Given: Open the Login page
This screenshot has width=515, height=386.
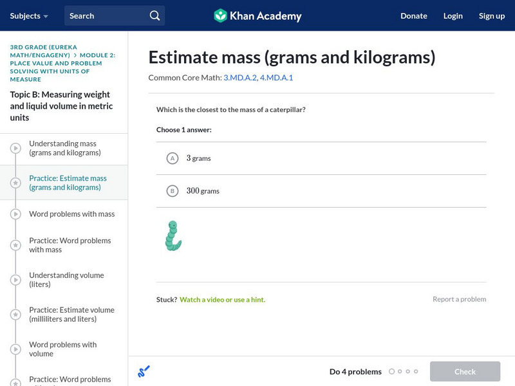Looking at the screenshot, I should 453,15.
